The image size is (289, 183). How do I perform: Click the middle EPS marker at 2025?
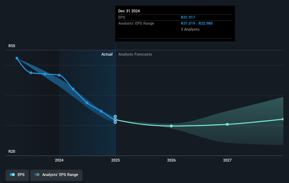point(115,120)
